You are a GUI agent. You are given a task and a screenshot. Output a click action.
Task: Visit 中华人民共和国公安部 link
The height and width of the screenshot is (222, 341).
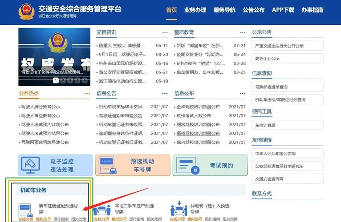click(x=287, y=154)
